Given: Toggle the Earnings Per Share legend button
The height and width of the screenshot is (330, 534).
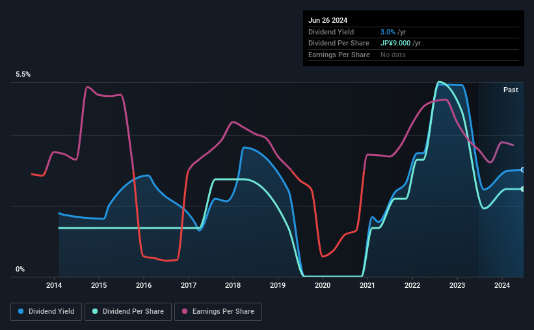Looking at the screenshot, I should click(219, 312).
